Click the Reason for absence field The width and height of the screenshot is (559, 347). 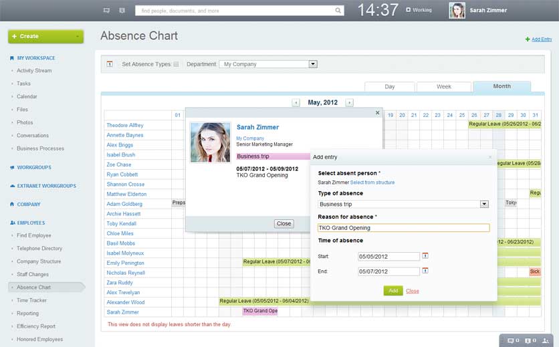pos(403,227)
